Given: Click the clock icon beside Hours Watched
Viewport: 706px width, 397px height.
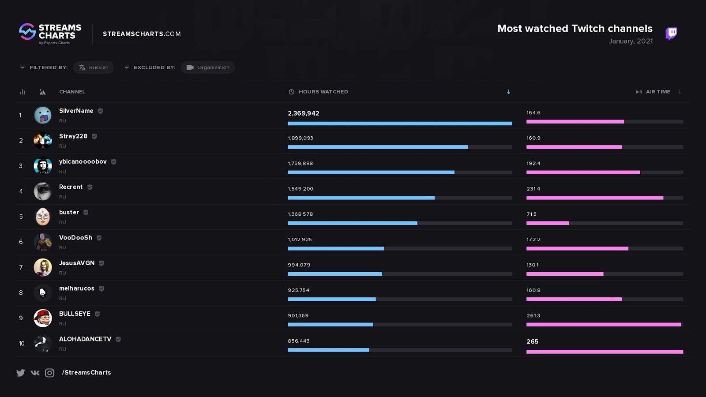Looking at the screenshot, I should pyautogui.click(x=291, y=92).
